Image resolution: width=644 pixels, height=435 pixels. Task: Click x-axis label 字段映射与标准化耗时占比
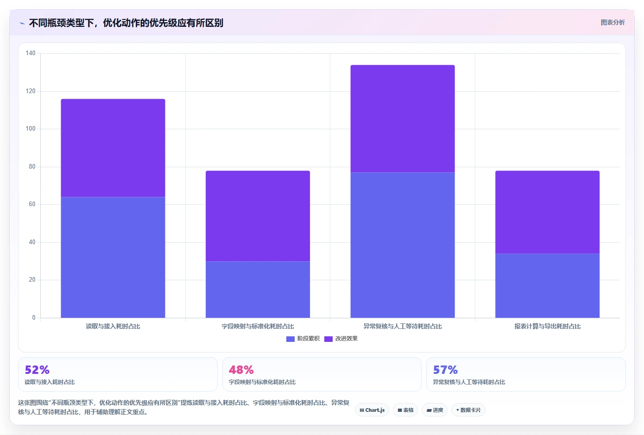coord(258,326)
